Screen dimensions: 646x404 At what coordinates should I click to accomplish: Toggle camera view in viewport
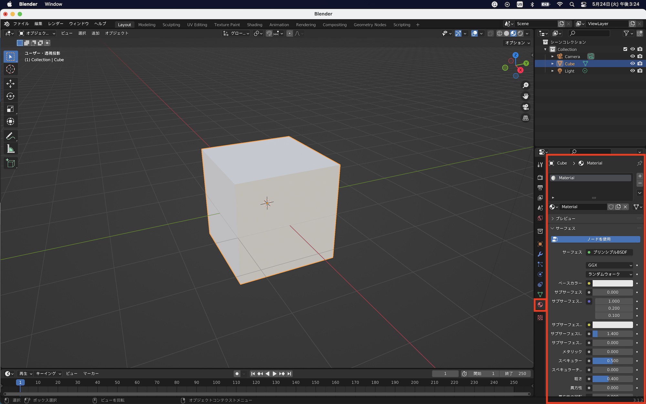coord(526,107)
